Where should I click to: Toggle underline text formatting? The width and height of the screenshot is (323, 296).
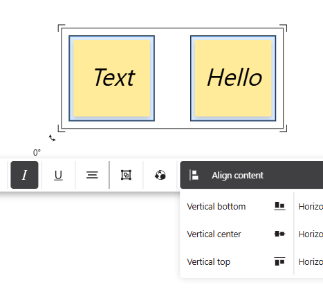pos(58,175)
